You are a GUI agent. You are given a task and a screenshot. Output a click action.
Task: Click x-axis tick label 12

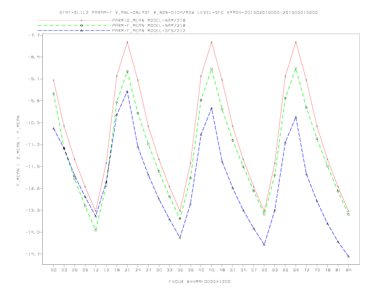point(96,270)
